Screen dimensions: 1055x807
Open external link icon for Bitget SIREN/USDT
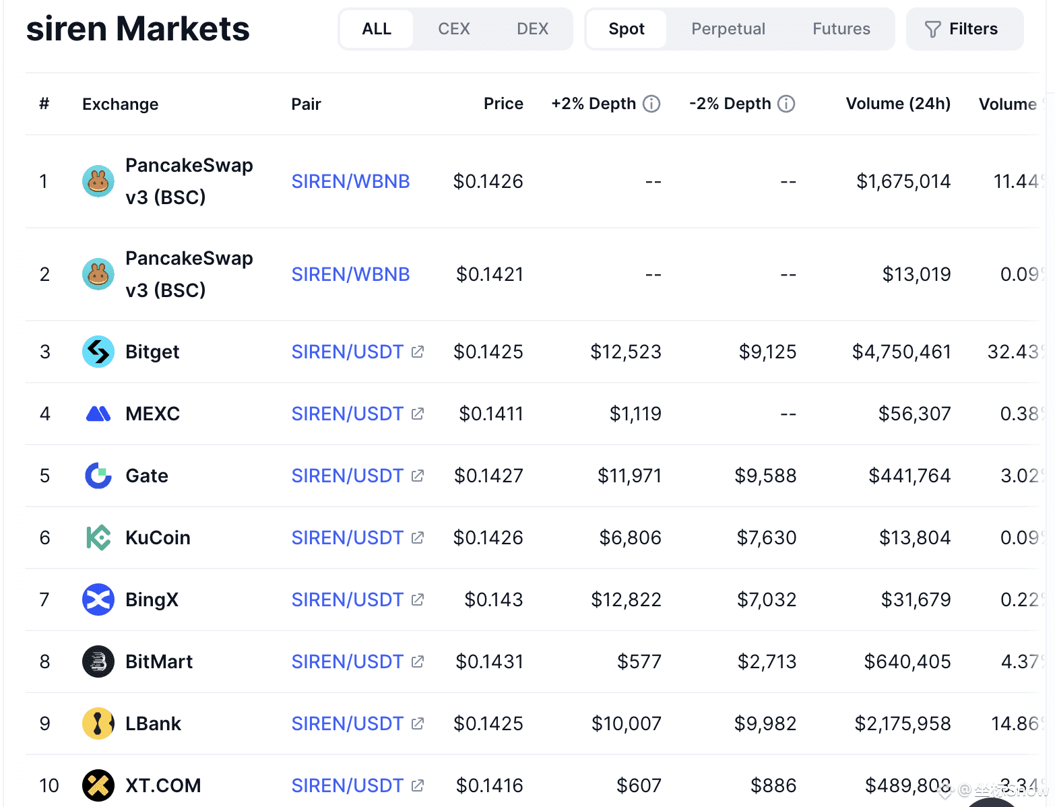(418, 352)
